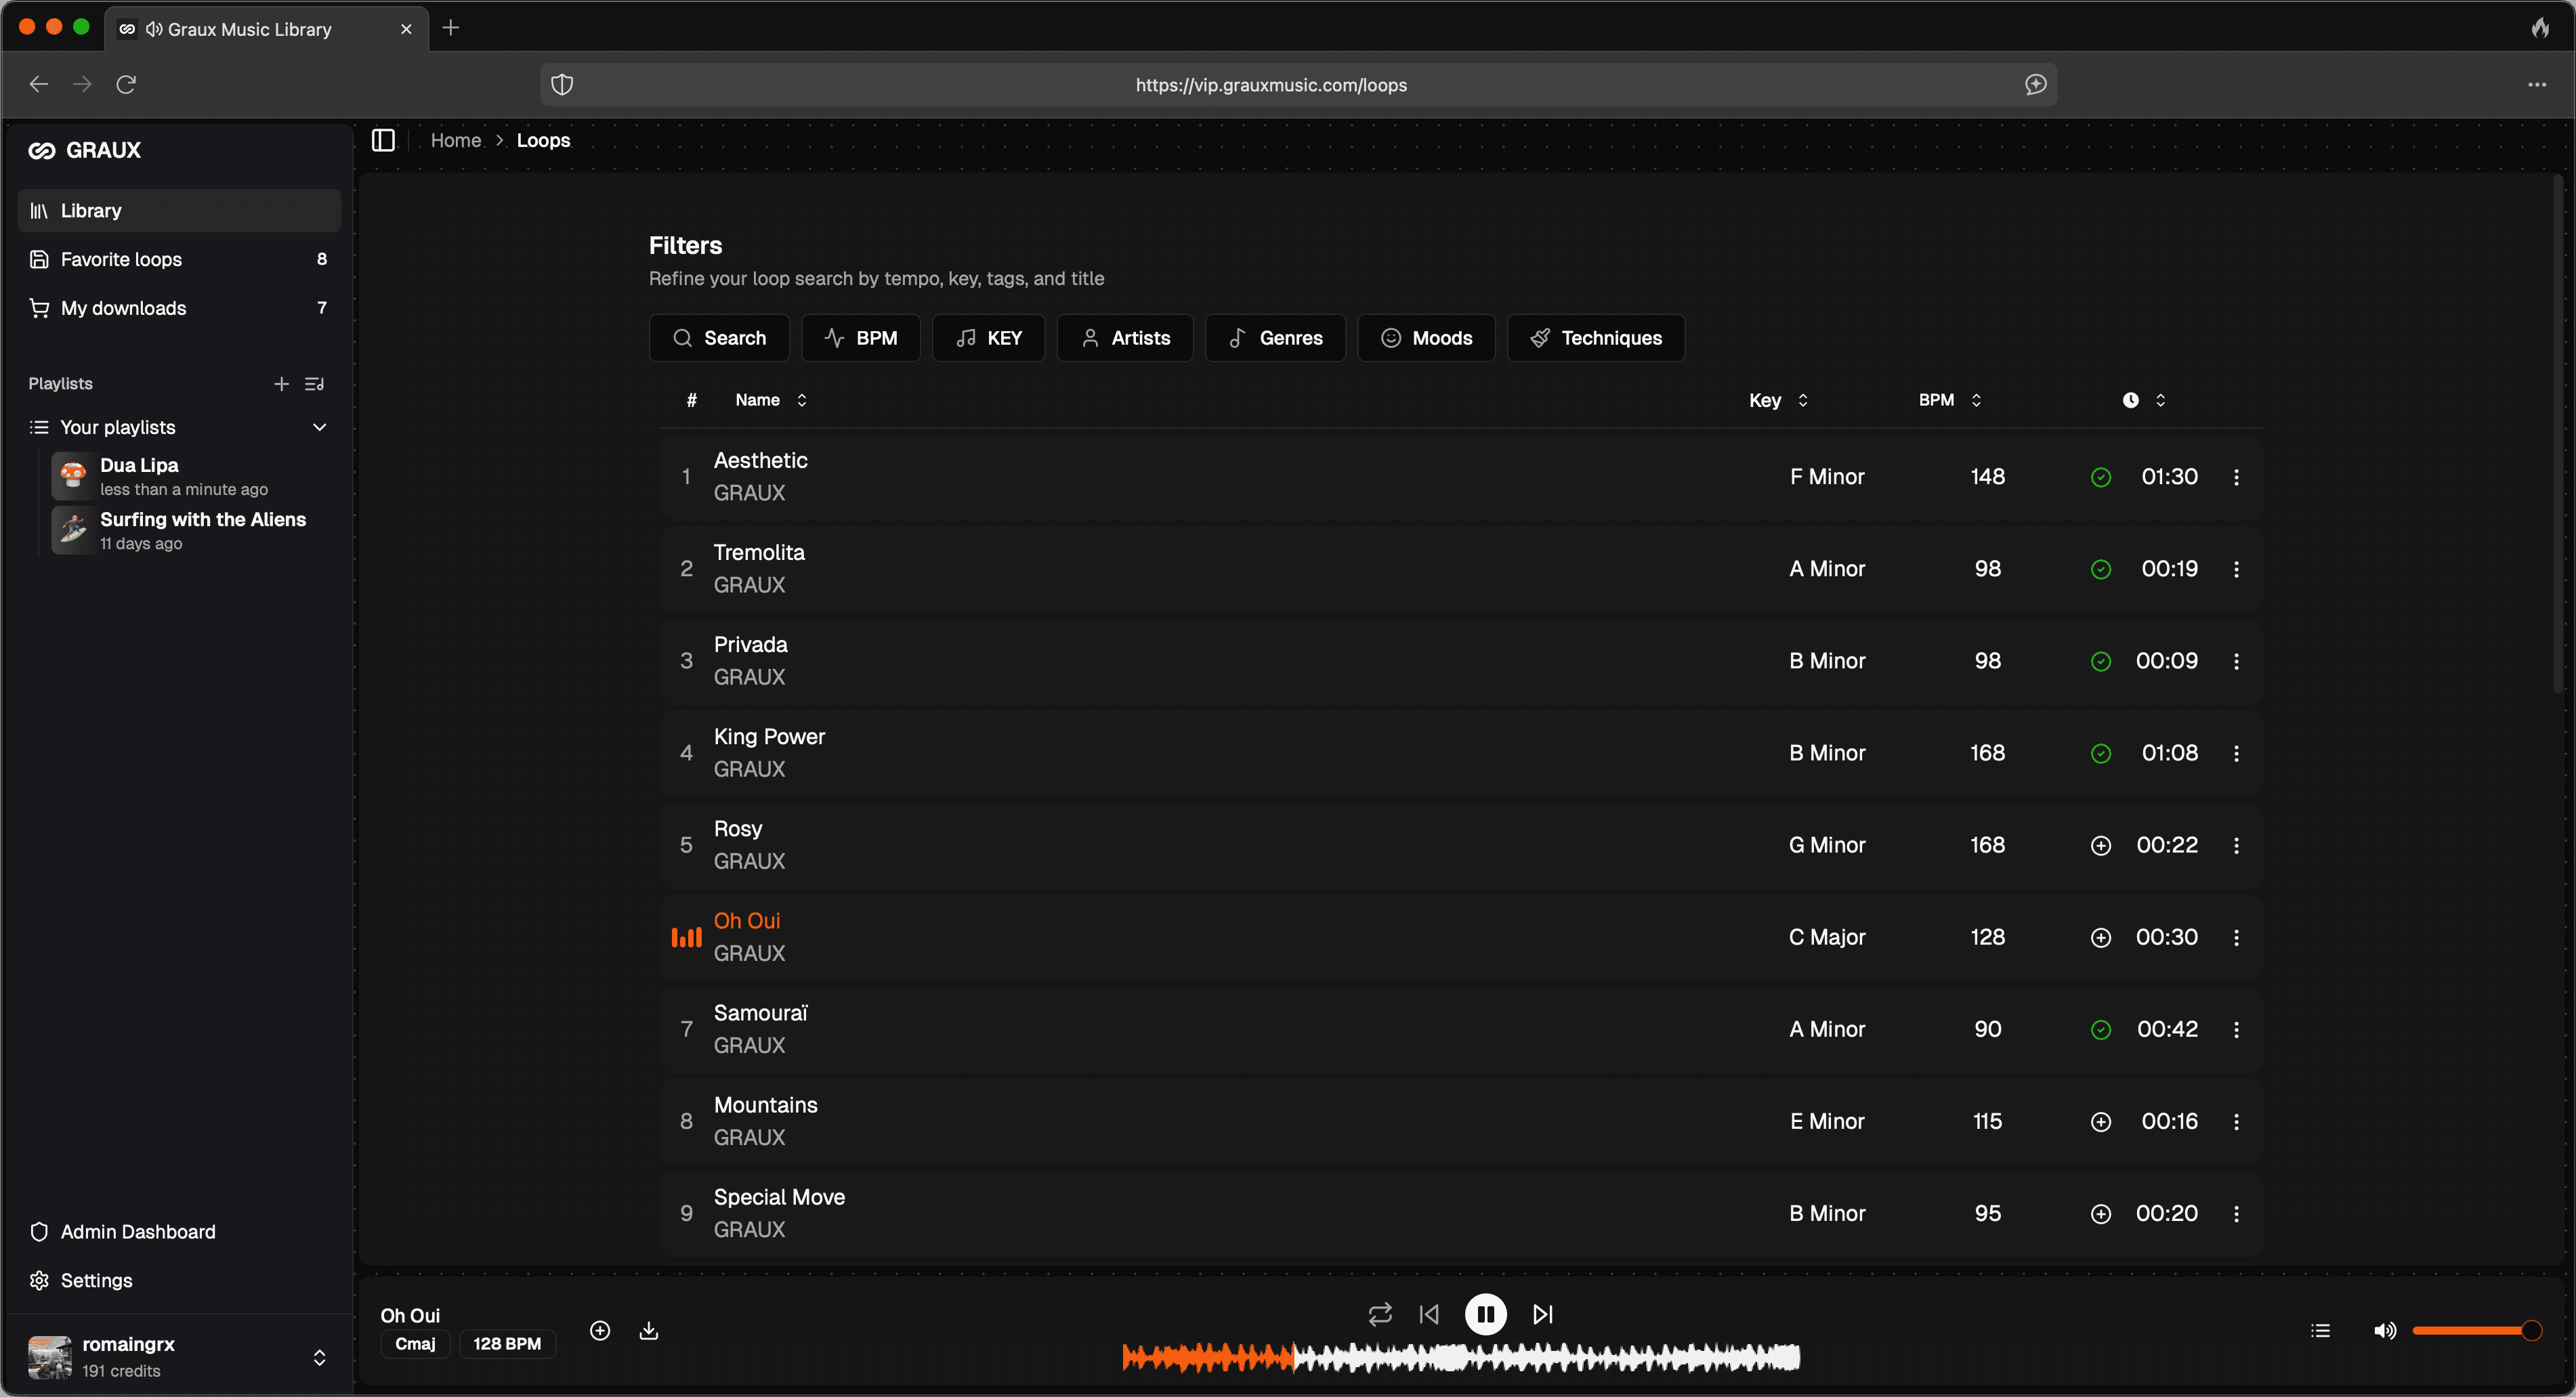Create new playlist with plus icon
The height and width of the screenshot is (1397, 2576).
coord(281,384)
